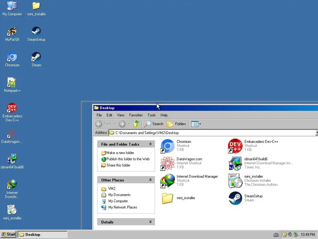Select mini_installer Chromium Installer file in window
The height and width of the screenshot is (239, 318).
(x=253, y=181)
